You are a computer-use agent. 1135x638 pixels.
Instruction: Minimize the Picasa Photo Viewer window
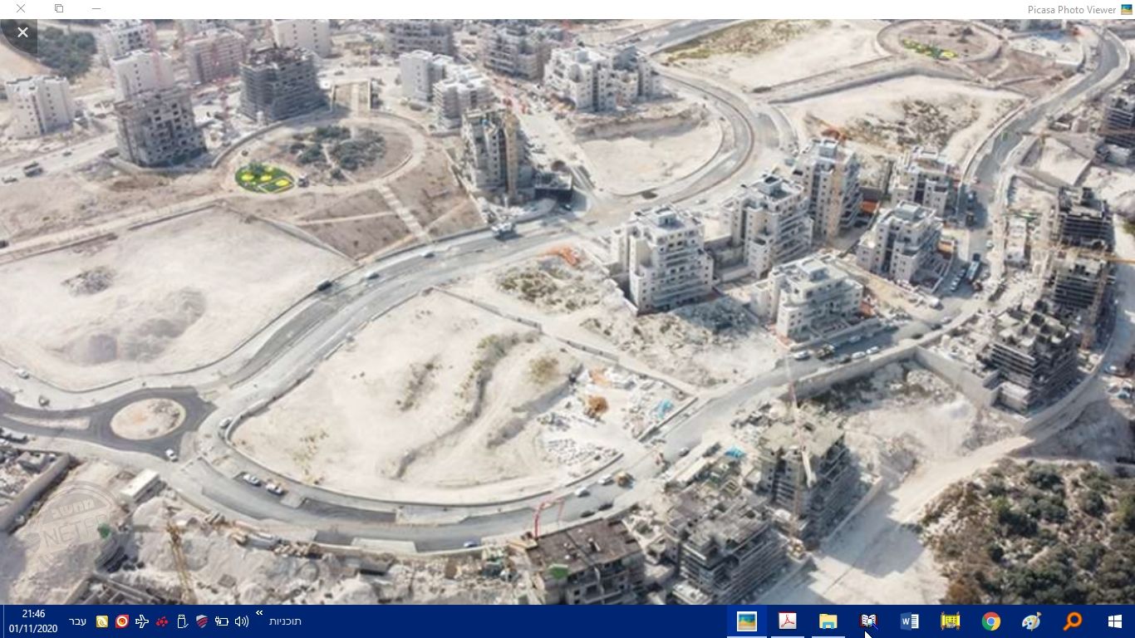pos(96,9)
